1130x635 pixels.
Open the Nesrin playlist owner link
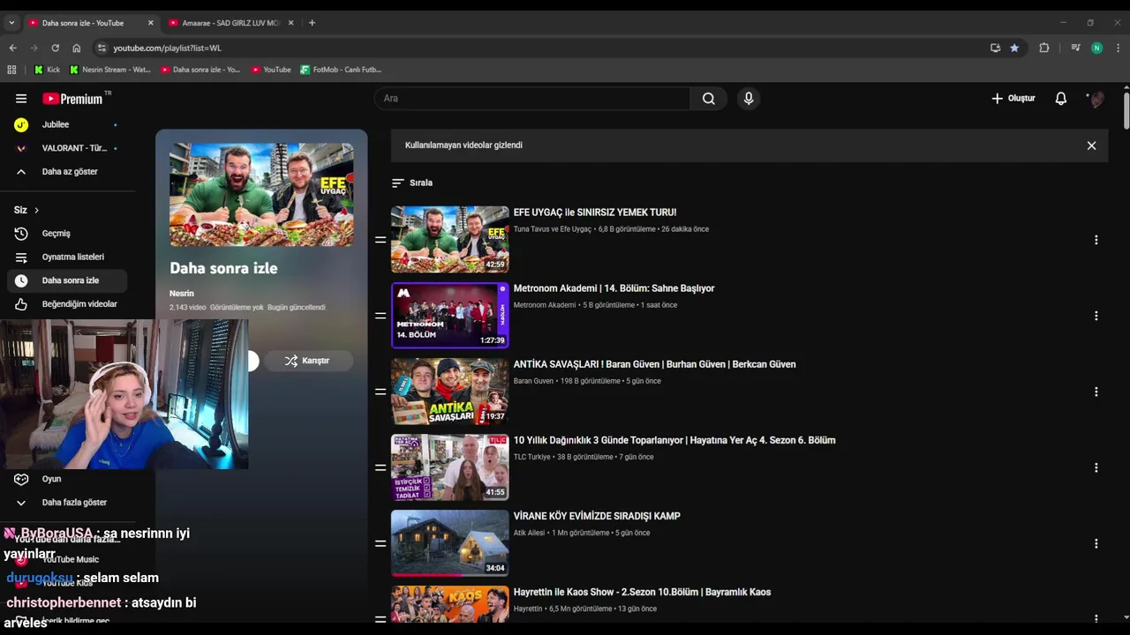pyautogui.click(x=182, y=294)
